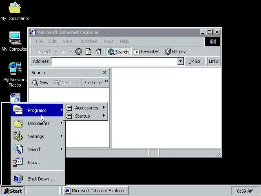
Task: Open the Tools menu
Action: [108, 41]
